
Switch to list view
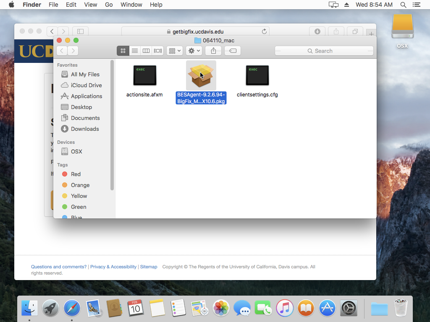[134, 51]
